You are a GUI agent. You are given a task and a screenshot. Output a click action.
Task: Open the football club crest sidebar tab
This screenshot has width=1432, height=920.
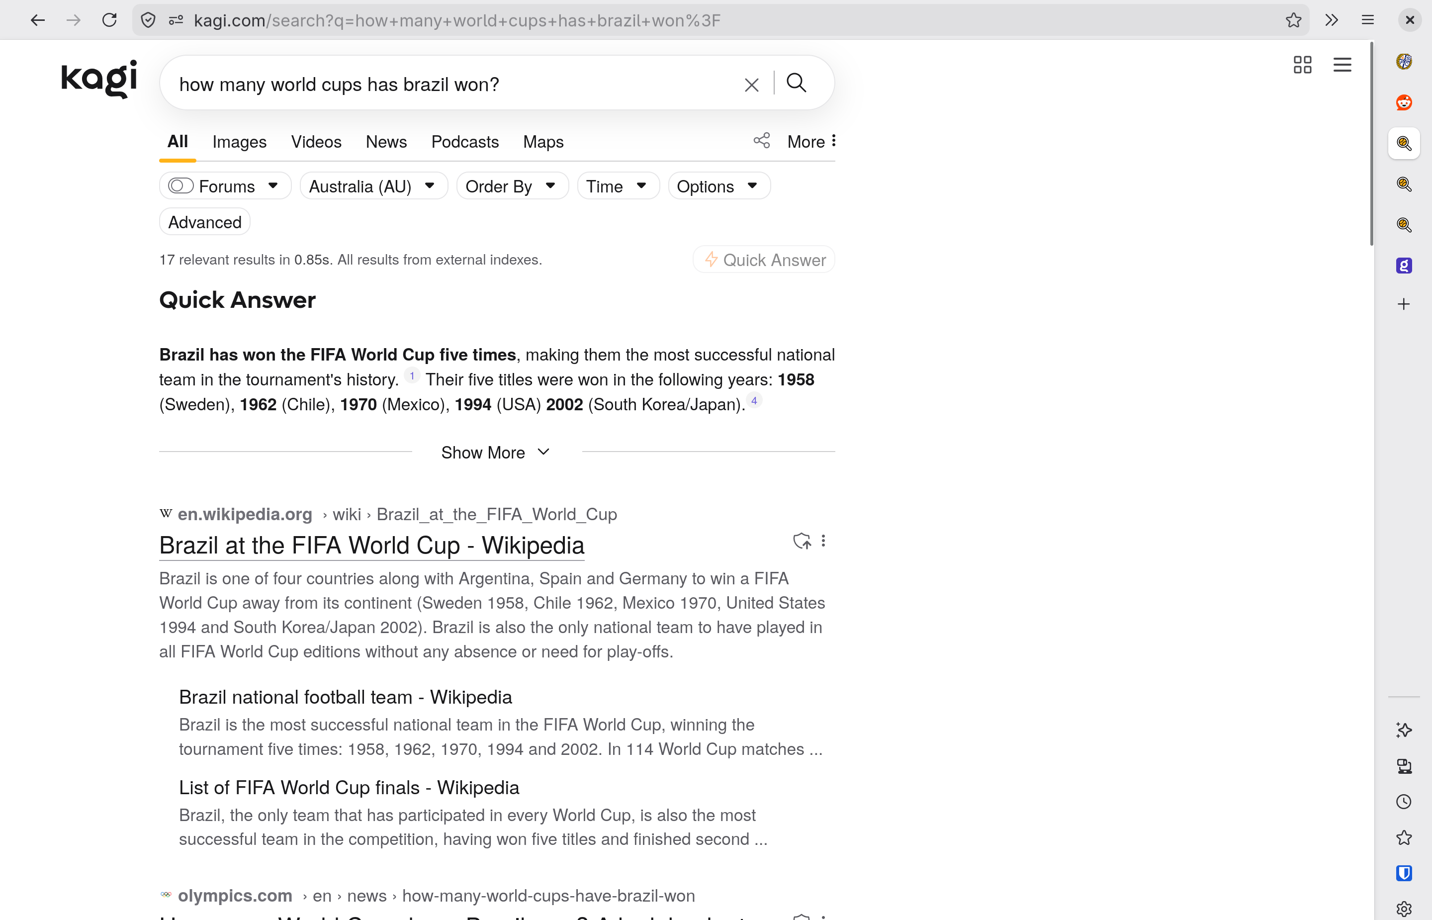click(x=1404, y=62)
